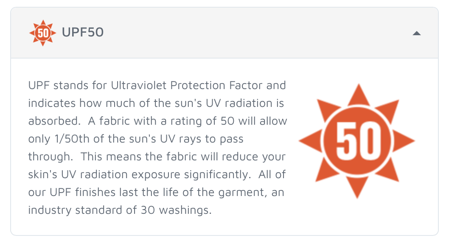This screenshot has width=449, height=252.
Task: Click the UPF50 heading text
Action: click(x=83, y=32)
